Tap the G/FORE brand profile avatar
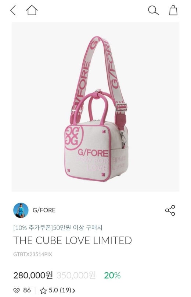 (21, 210)
